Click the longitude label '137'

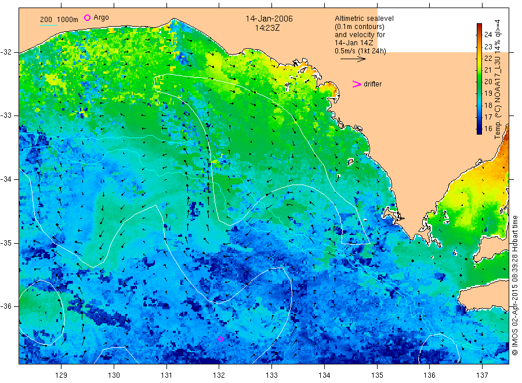(x=482, y=375)
